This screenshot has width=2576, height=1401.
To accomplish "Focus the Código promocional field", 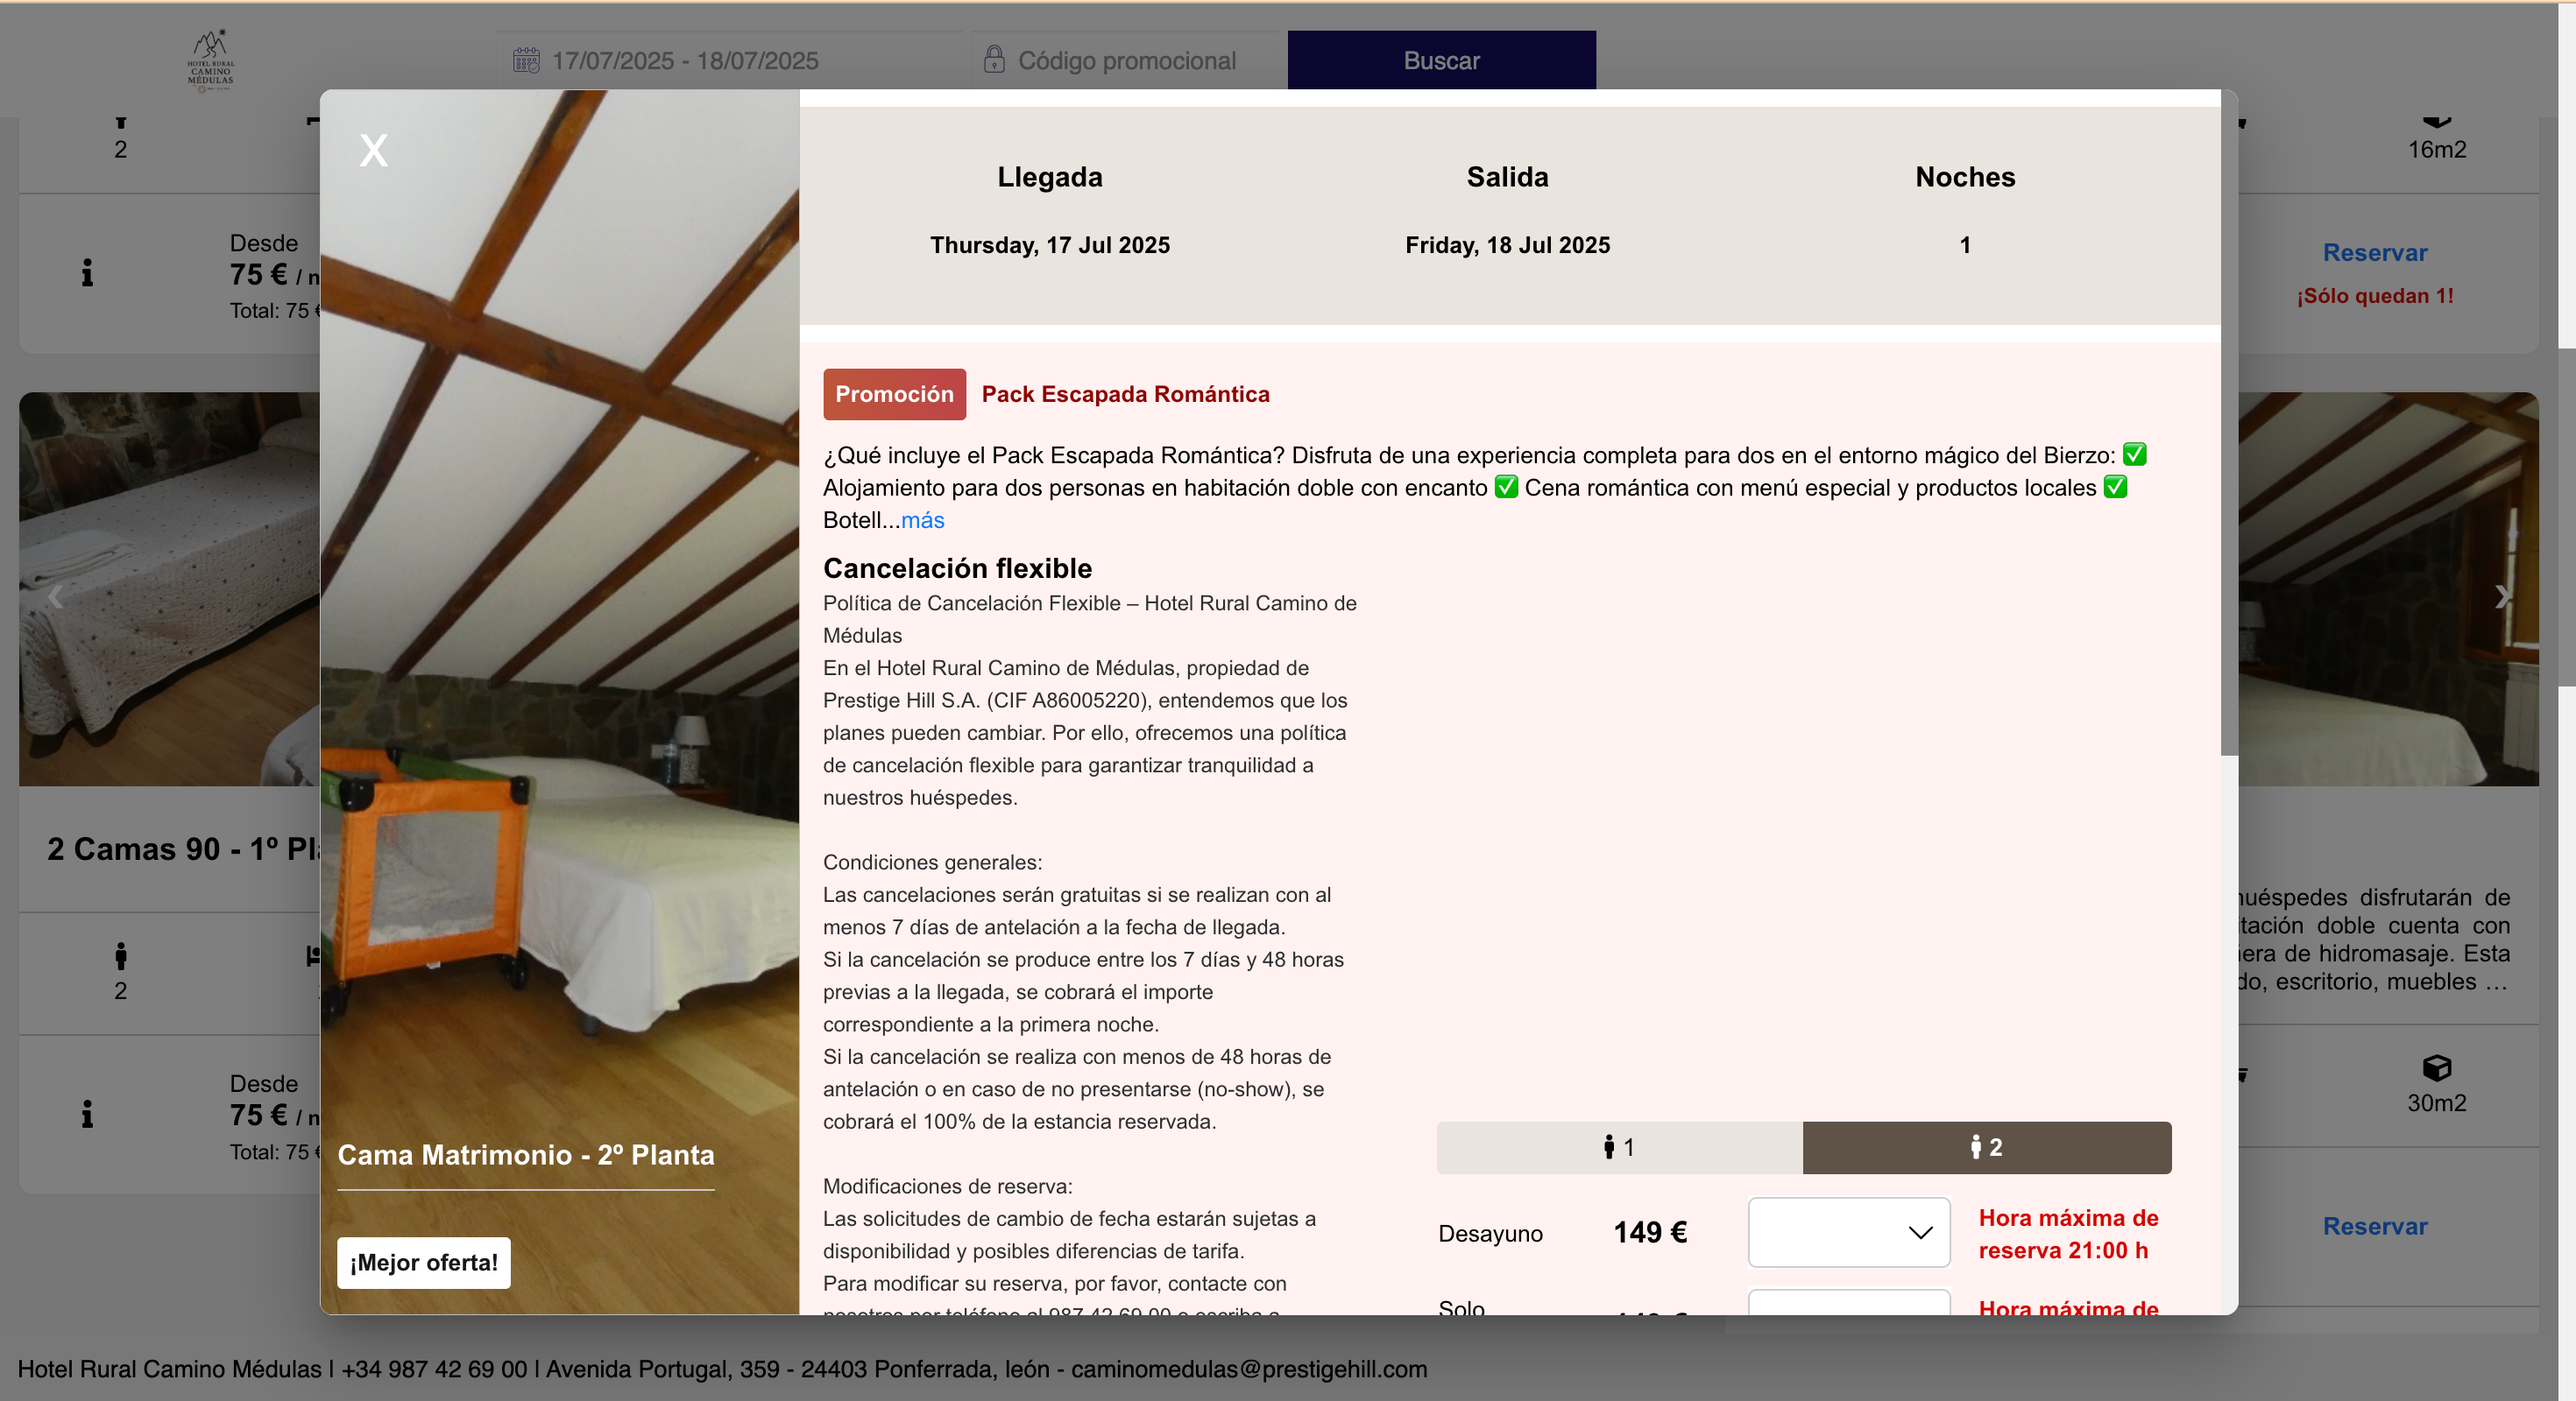I will [x=1127, y=60].
